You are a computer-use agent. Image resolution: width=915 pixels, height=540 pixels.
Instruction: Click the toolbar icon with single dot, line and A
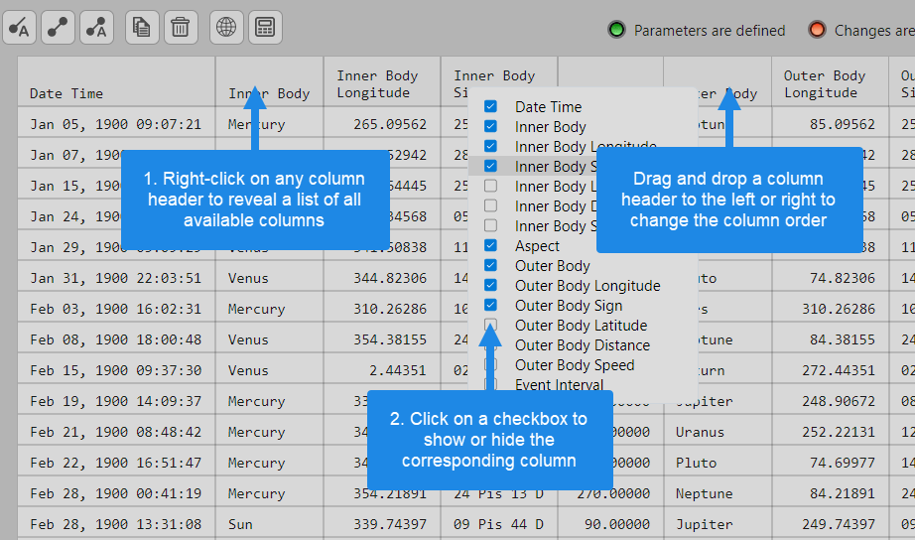pos(19,28)
